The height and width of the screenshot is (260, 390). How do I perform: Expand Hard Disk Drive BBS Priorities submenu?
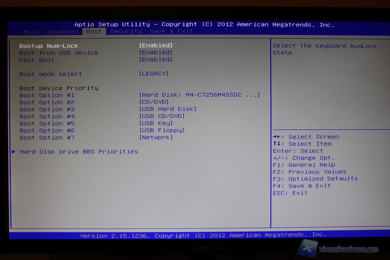[79, 152]
